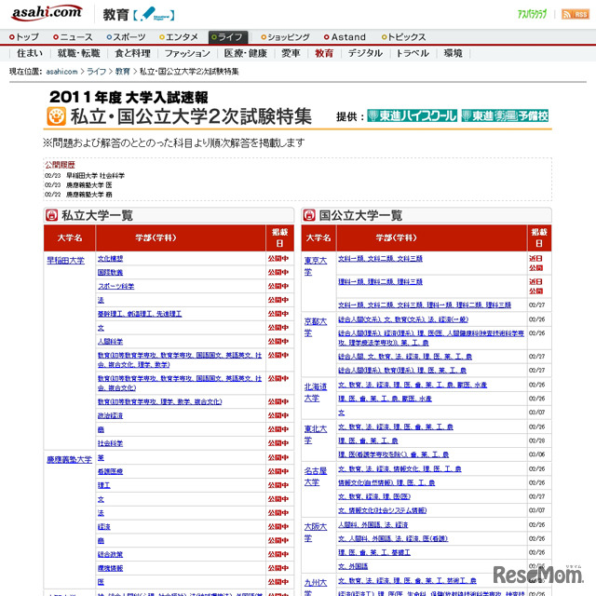Open the 慶應義塾大学 link
The height and width of the screenshot is (596, 596).
(69, 460)
